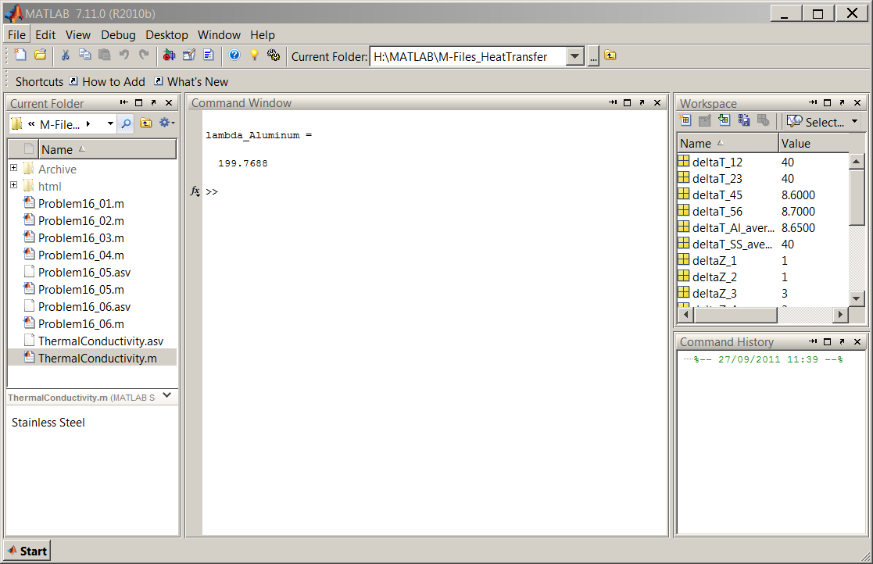This screenshot has height=564, width=873.
Task: Click the Command Window prompt input line
Action: click(x=435, y=192)
